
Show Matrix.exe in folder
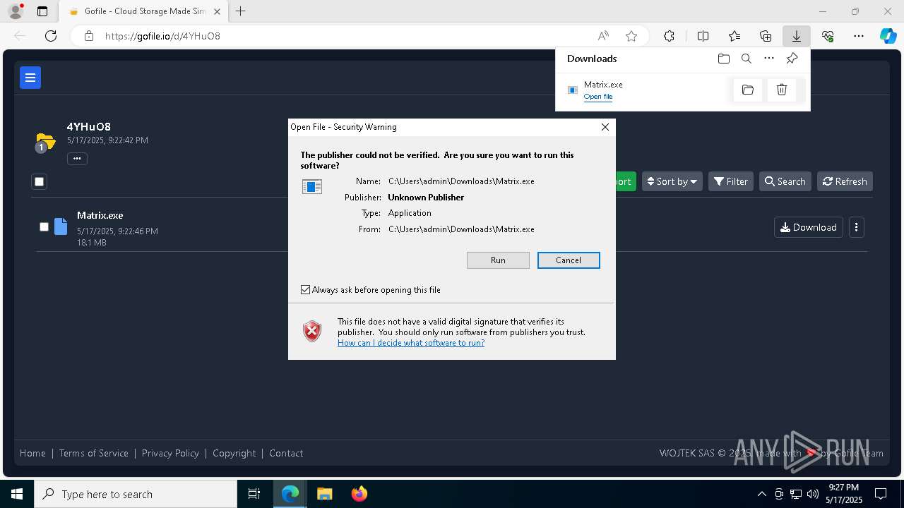(x=748, y=90)
